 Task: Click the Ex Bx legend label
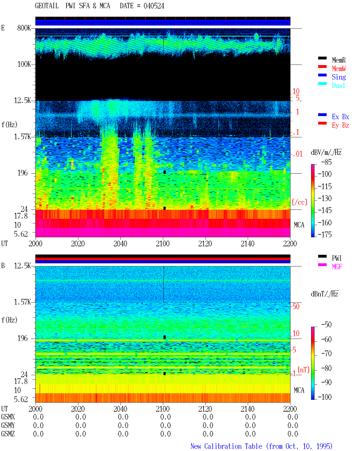point(341,117)
